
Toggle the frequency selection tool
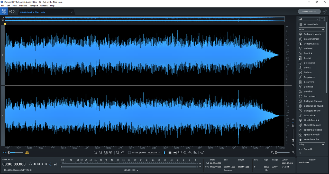click(175, 152)
